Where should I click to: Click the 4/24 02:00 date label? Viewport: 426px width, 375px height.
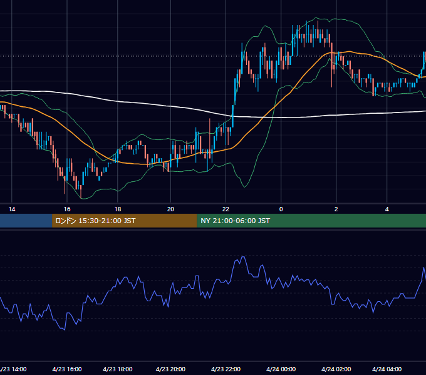[x=336, y=369]
